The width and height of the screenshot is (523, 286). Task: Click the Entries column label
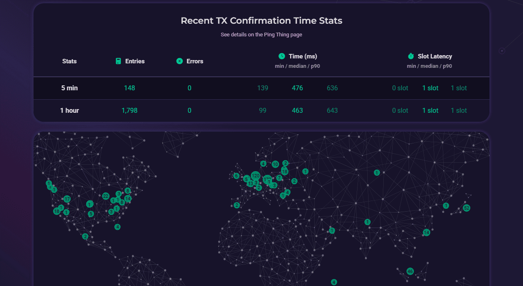click(135, 61)
